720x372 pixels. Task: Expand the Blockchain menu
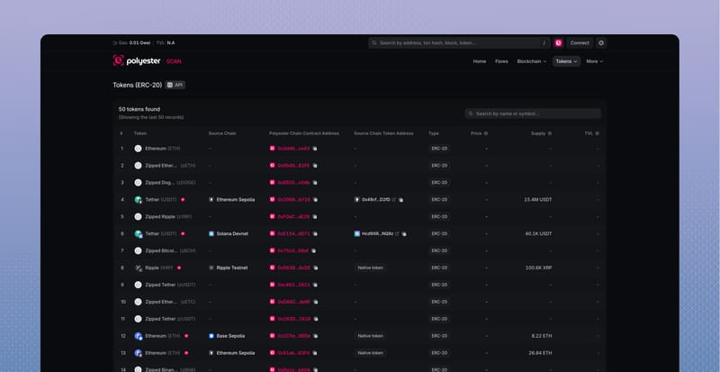click(x=532, y=61)
